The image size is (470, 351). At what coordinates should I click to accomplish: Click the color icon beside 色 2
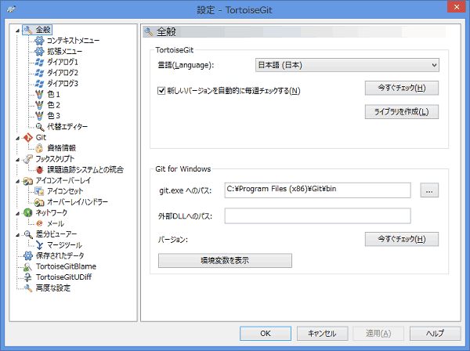[x=39, y=105]
